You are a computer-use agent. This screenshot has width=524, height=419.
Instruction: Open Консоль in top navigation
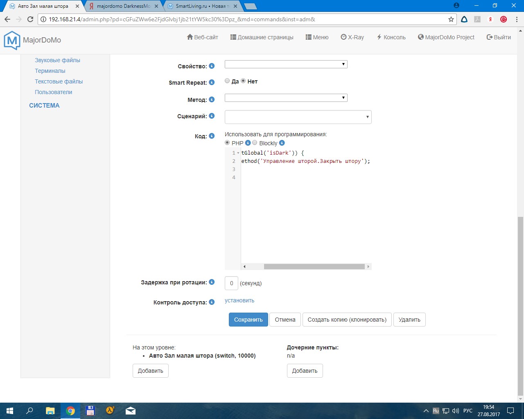click(x=391, y=37)
